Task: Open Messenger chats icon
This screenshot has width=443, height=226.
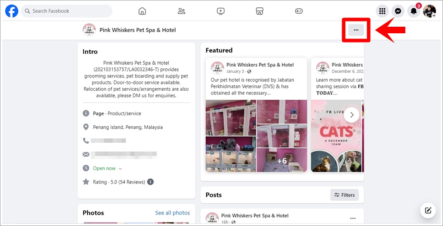Action: click(398, 11)
